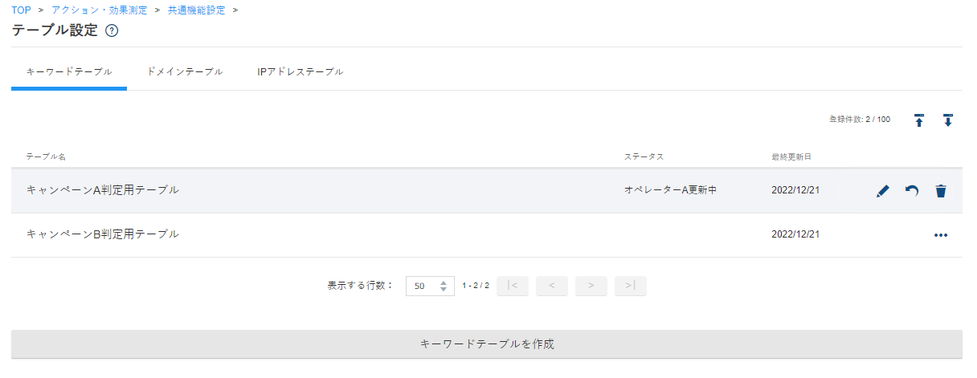977x378 pixels.
Task: Open the TOP breadcrumb link
Action: [x=21, y=10]
